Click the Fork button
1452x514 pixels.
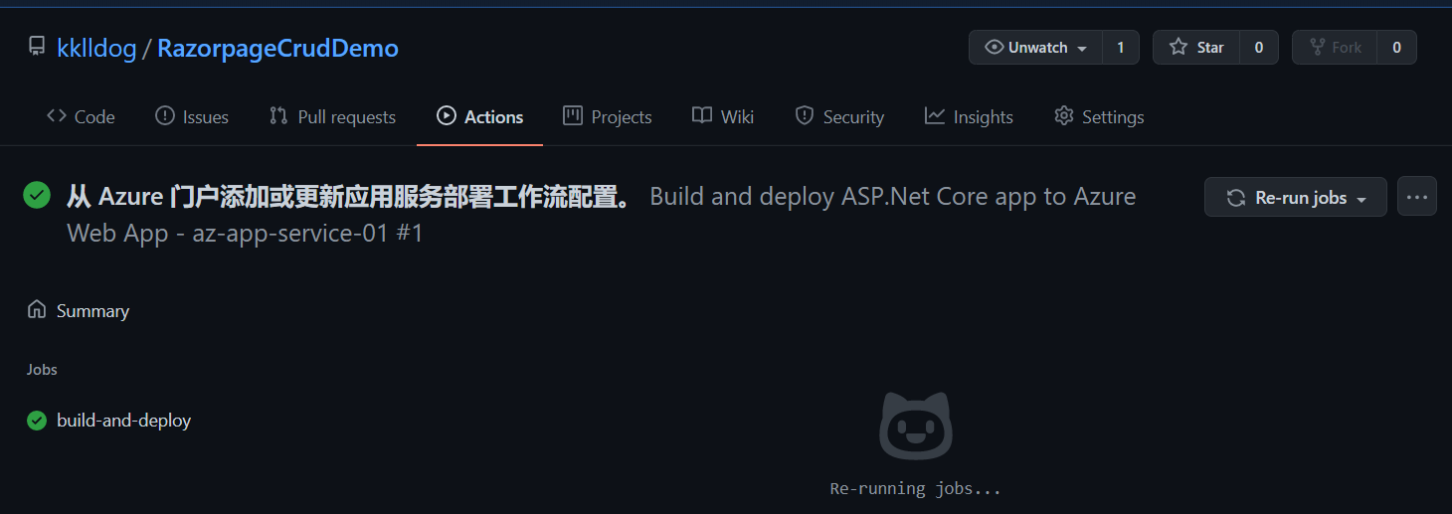(x=1335, y=47)
